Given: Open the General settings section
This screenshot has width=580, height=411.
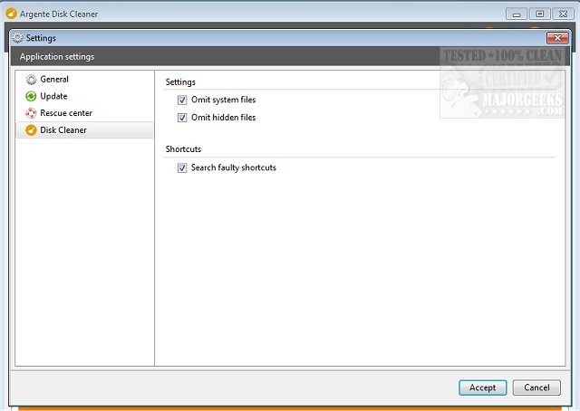Looking at the screenshot, I should click(84, 79).
